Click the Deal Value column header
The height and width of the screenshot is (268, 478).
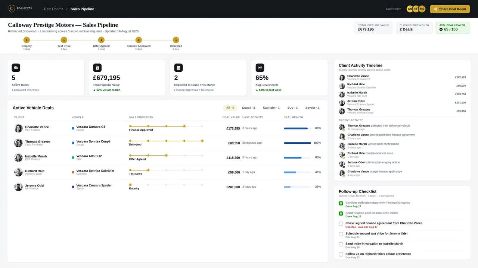point(231,117)
